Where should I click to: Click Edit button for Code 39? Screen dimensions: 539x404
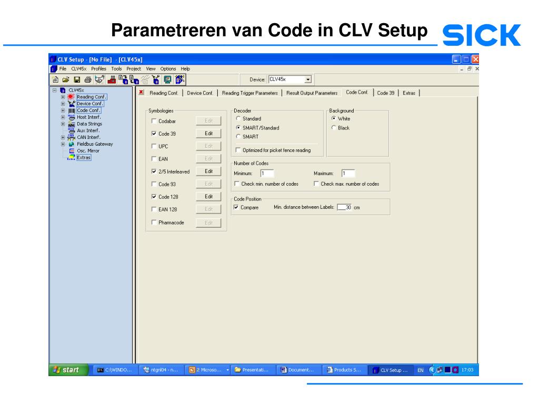click(x=208, y=133)
